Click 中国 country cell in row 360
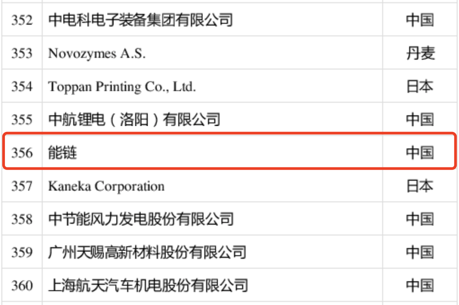The image size is (459, 305). click(420, 285)
